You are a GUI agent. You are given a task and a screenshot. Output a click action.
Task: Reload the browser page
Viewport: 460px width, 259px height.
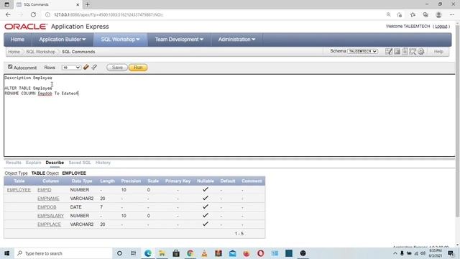click(x=33, y=14)
